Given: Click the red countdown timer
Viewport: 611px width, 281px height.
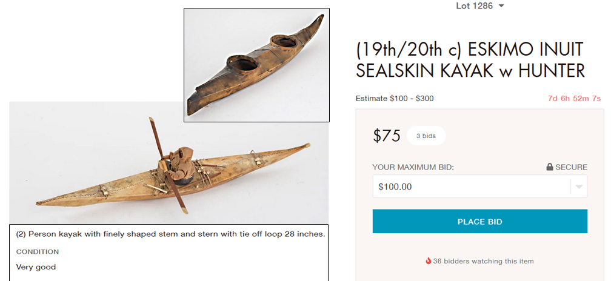Looking at the screenshot, I should point(574,99).
